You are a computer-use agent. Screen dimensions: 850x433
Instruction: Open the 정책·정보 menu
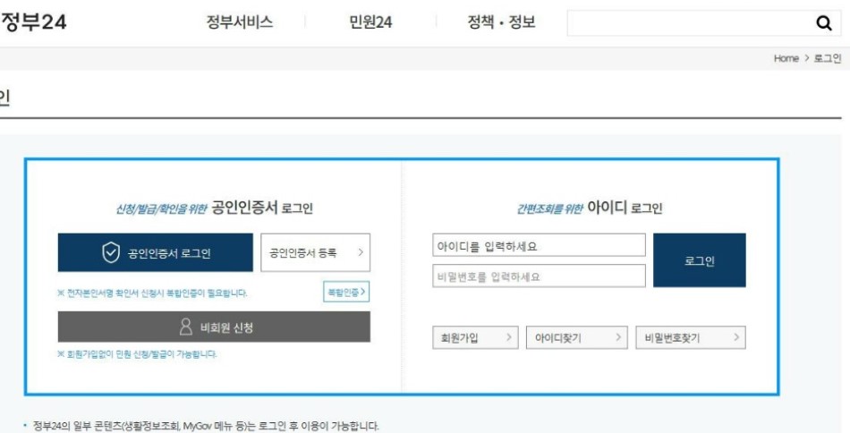coord(501,22)
